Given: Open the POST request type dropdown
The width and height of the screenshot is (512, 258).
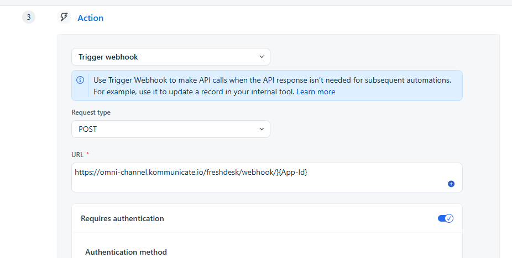Looking at the screenshot, I should click(171, 129).
